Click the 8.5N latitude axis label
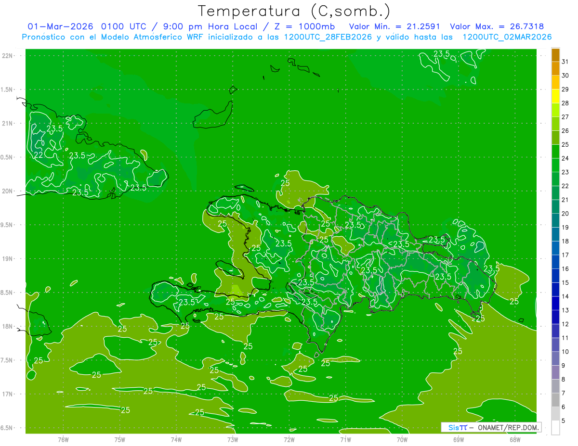Screen dimensions: 578x446 7,293
